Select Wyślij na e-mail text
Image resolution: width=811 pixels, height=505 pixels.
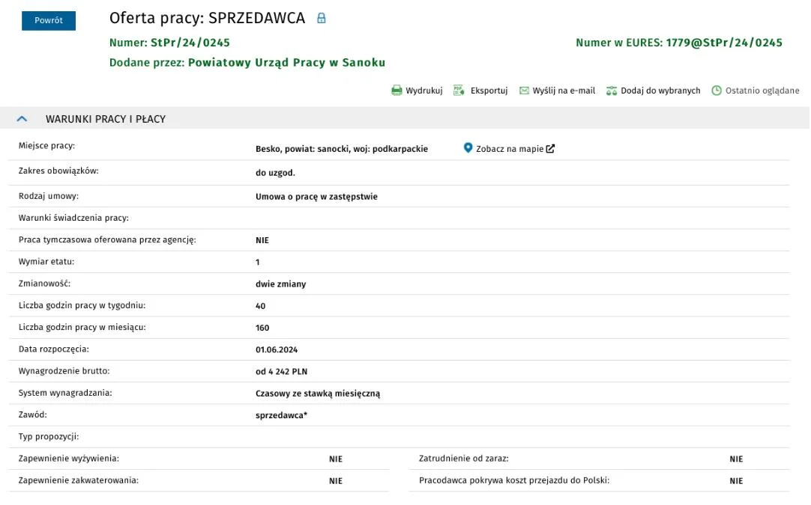coord(564,91)
